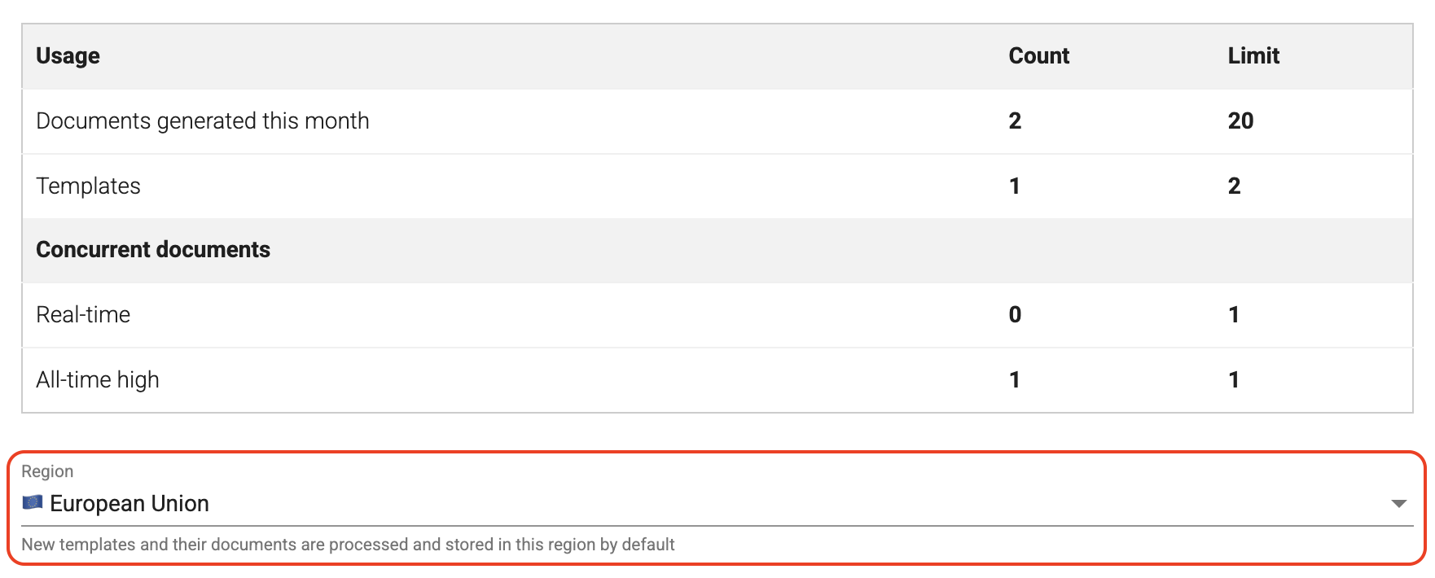Click the Usage column header
The width and height of the screenshot is (1435, 578).
coord(68,55)
